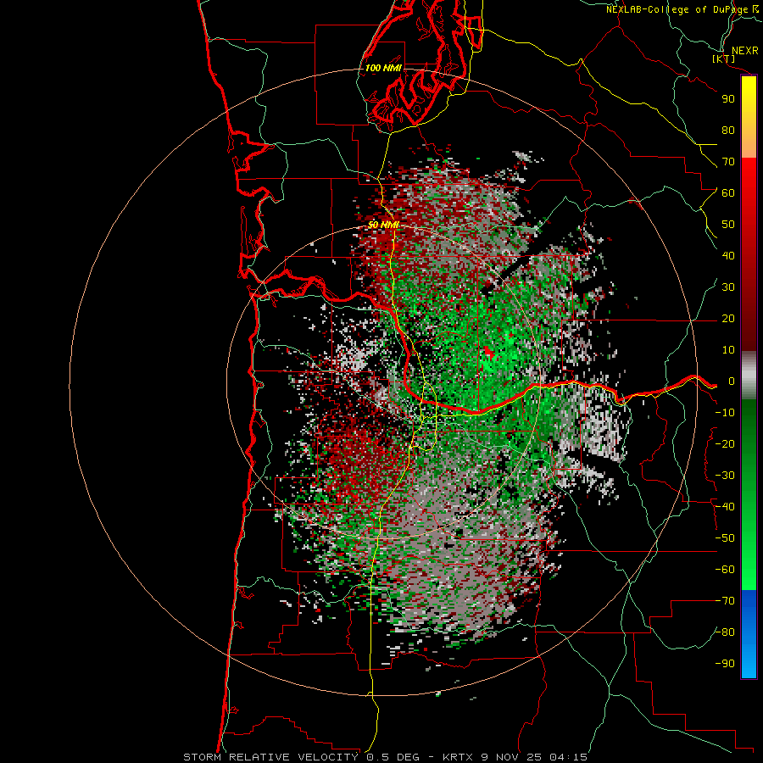Click the "50 NMI" range ring label
Screen dimensions: 763x763
(x=383, y=225)
